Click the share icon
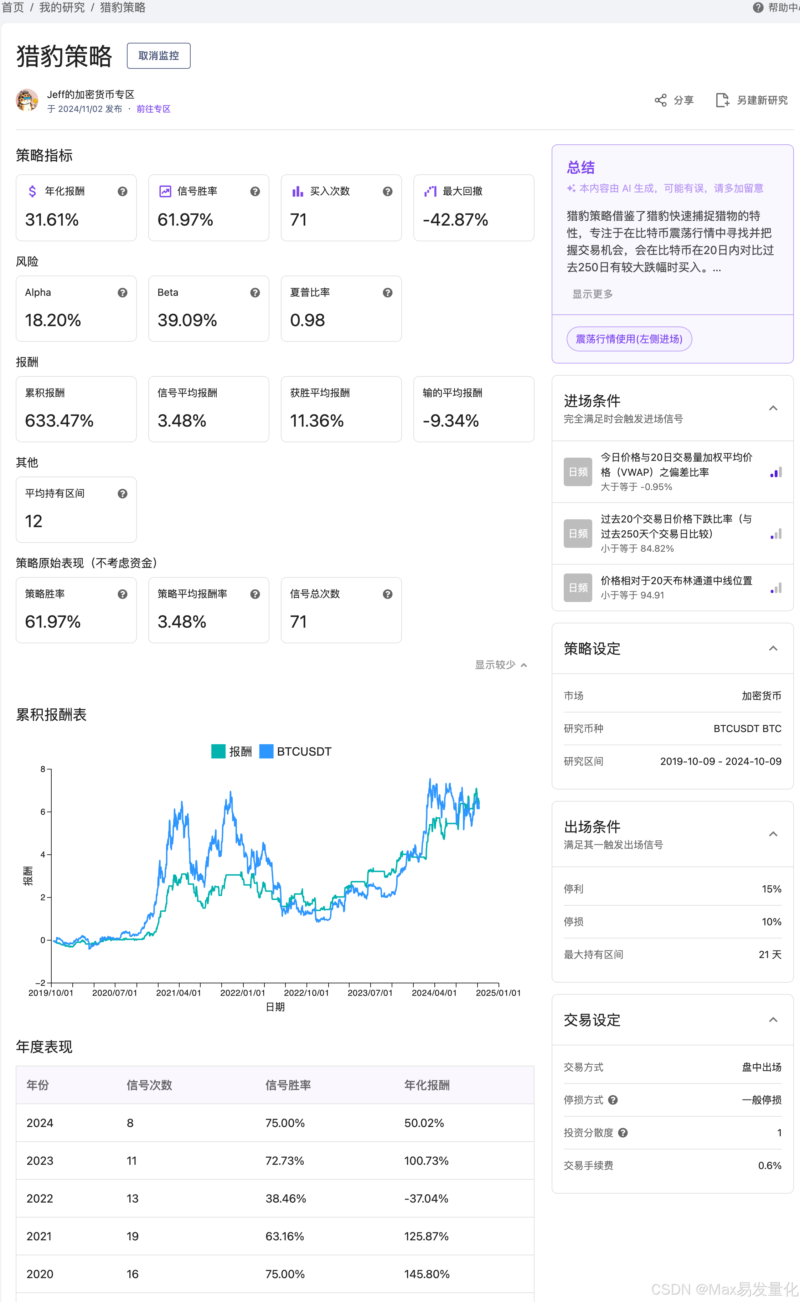 [x=660, y=100]
